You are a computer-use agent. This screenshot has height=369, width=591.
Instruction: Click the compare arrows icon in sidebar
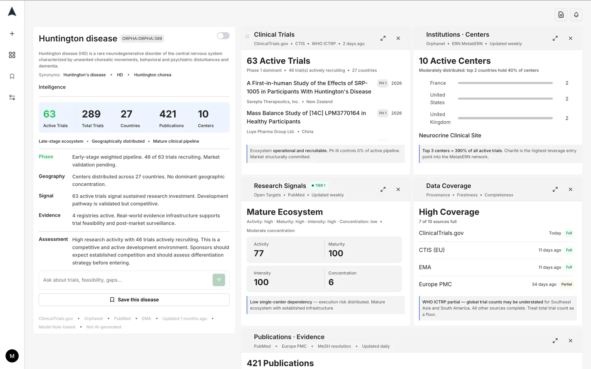coord(12,97)
